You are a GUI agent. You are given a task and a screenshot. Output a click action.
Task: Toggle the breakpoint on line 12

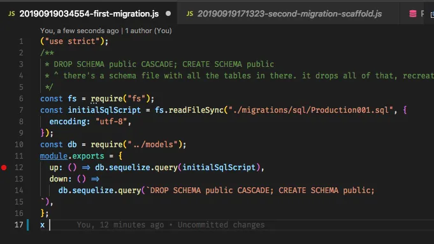(4, 168)
